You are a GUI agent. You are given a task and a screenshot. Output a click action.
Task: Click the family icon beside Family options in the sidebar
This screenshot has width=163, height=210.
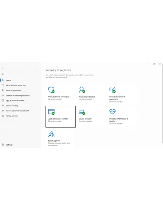[x=3, y=116]
